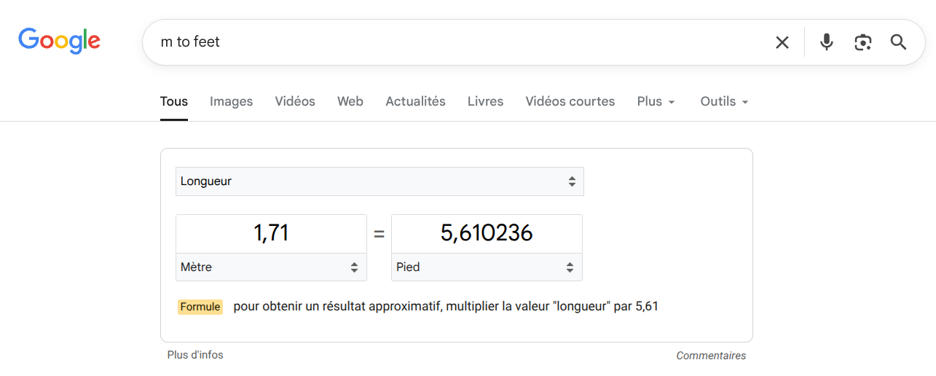Click the Plus d'infos link
The height and width of the screenshot is (376, 936).
(195, 355)
